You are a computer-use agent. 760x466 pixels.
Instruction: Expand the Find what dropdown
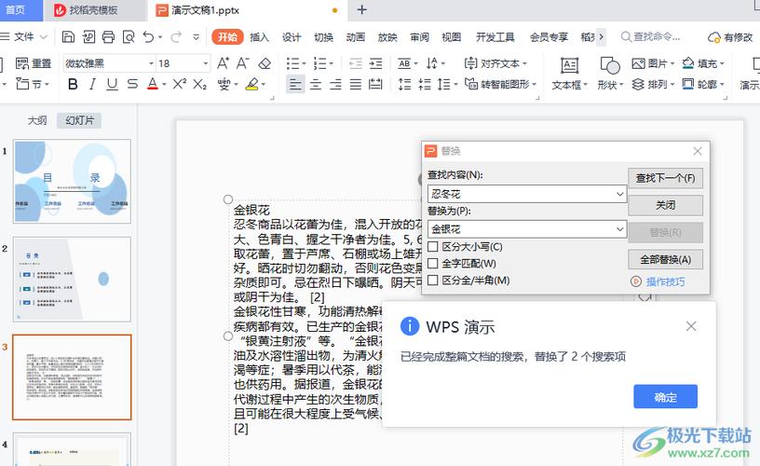tap(619, 194)
